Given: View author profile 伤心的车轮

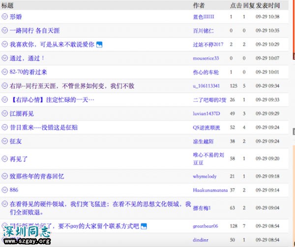Looking at the screenshot, I should tap(206, 72).
